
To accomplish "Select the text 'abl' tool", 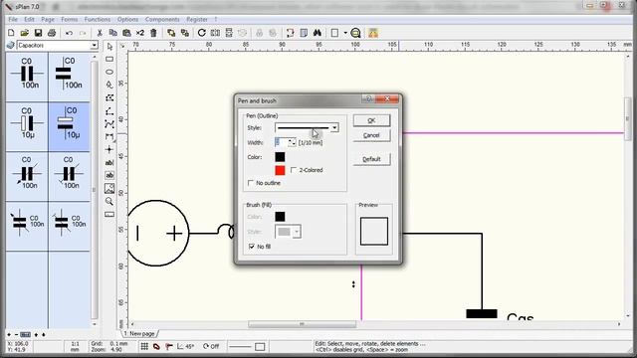I will [109, 162].
